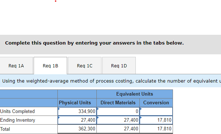The width and height of the screenshot is (221, 134).
Task: Edit Units Completed direct materials cell showing 0
Action: pyautogui.click(x=118, y=112)
